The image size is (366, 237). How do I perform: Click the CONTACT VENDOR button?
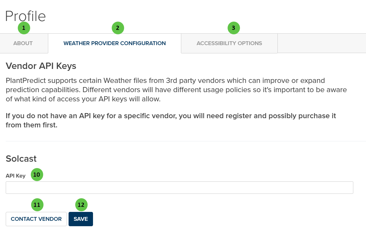click(36, 219)
